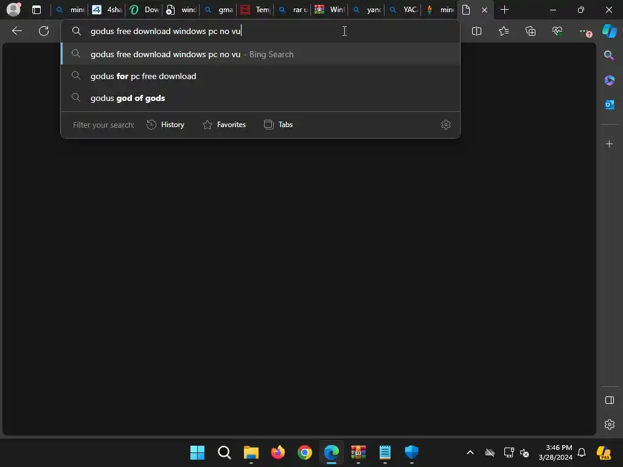Switch to the 4shared tab
The height and width of the screenshot is (467, 623).
[106, 10]
